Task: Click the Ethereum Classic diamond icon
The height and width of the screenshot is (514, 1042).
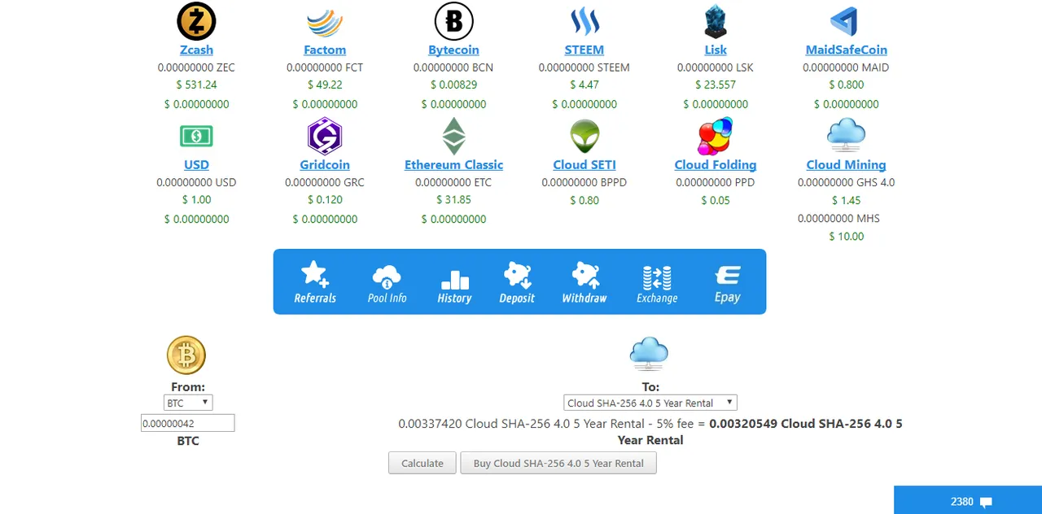Action: pos(453,136)
